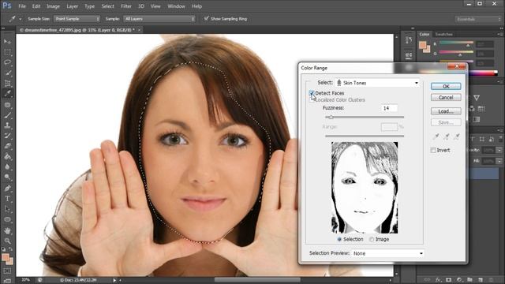Open the Image menu

coord(53,6)
